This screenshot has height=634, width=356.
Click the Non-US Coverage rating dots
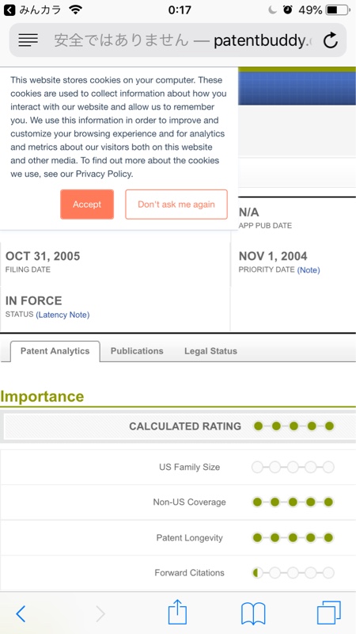293,502
